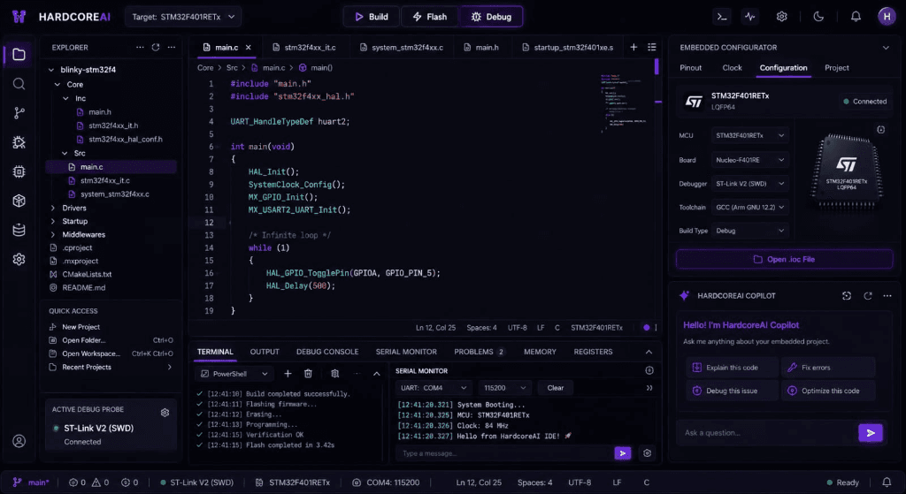906x494 pixels.
Task: Switch to the Pinout configurator tab
Action: (690, 68)
